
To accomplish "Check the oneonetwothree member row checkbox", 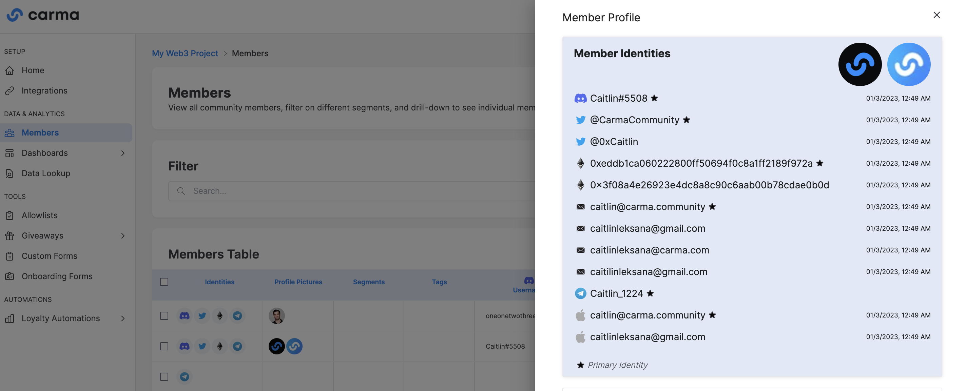I will click(164, 316).
